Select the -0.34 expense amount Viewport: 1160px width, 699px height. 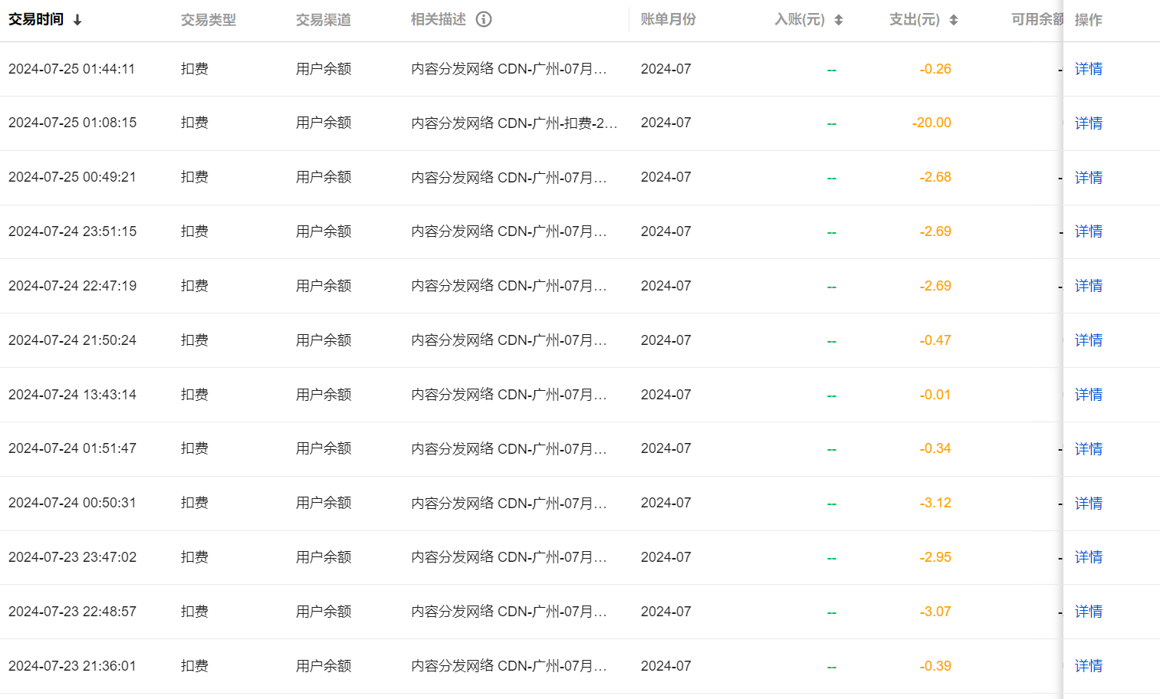tap(935, 448)
